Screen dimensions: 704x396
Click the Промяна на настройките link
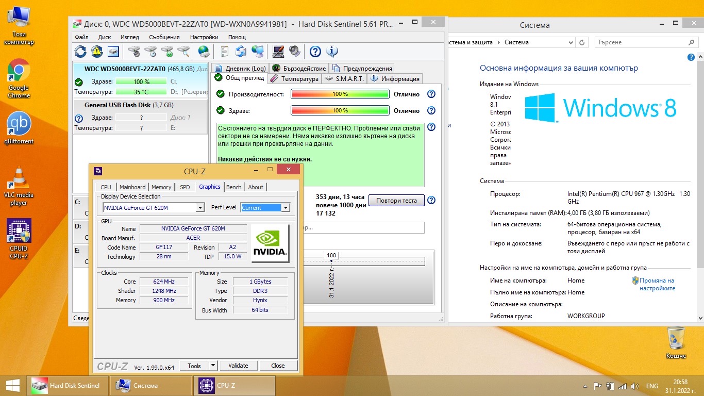(x=657, y=285)
